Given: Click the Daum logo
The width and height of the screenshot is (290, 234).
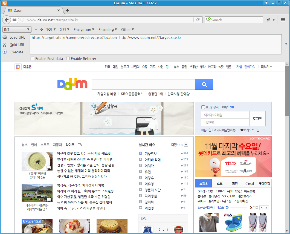Looking at the screenshot, I should pyautogui.click(x=72, y=84).
